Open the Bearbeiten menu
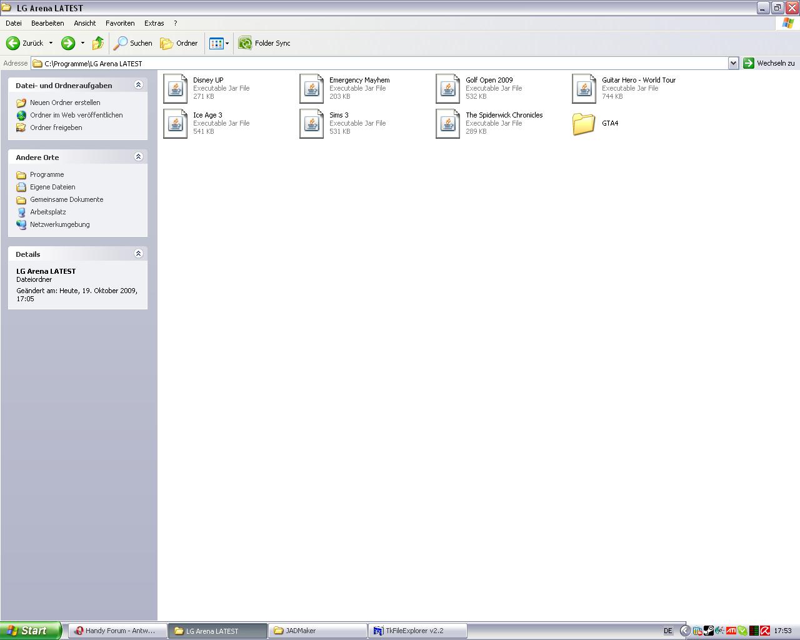This screenshot has width=800, height=640. [47, 23]
